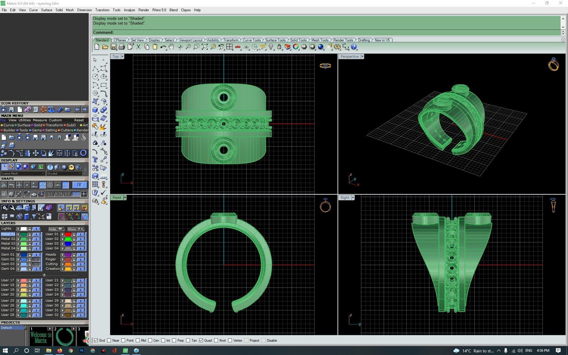Click the red User 01 color swatch
568x355 pixels.
pos(68,234)
